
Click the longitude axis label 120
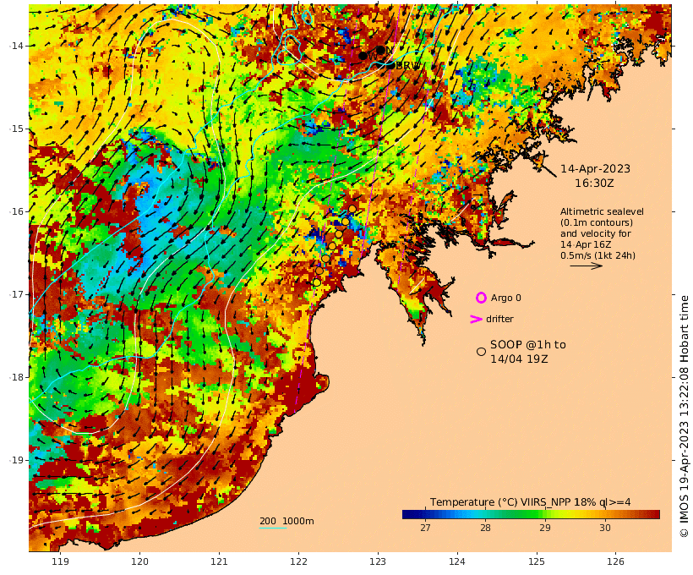(140, 561)
